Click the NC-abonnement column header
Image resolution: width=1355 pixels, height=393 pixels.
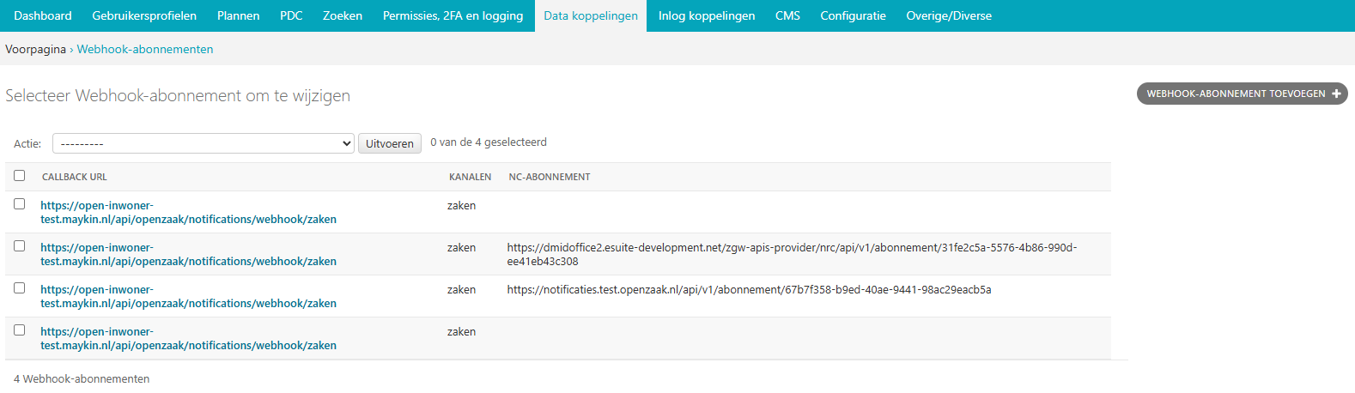[550, 177]
